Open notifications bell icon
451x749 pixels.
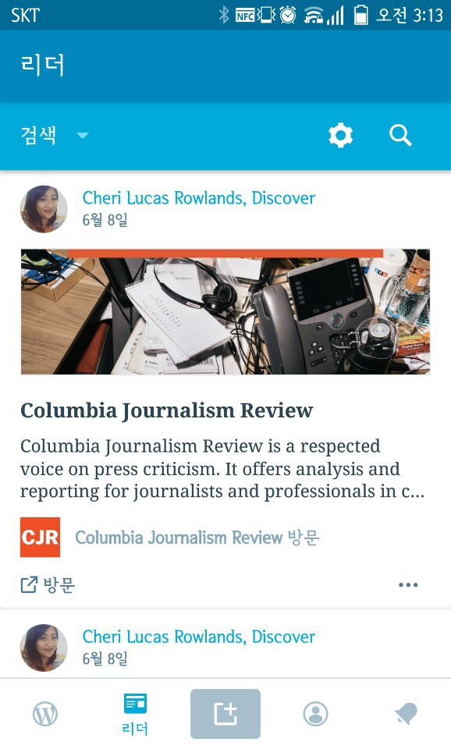pos(406,714)
